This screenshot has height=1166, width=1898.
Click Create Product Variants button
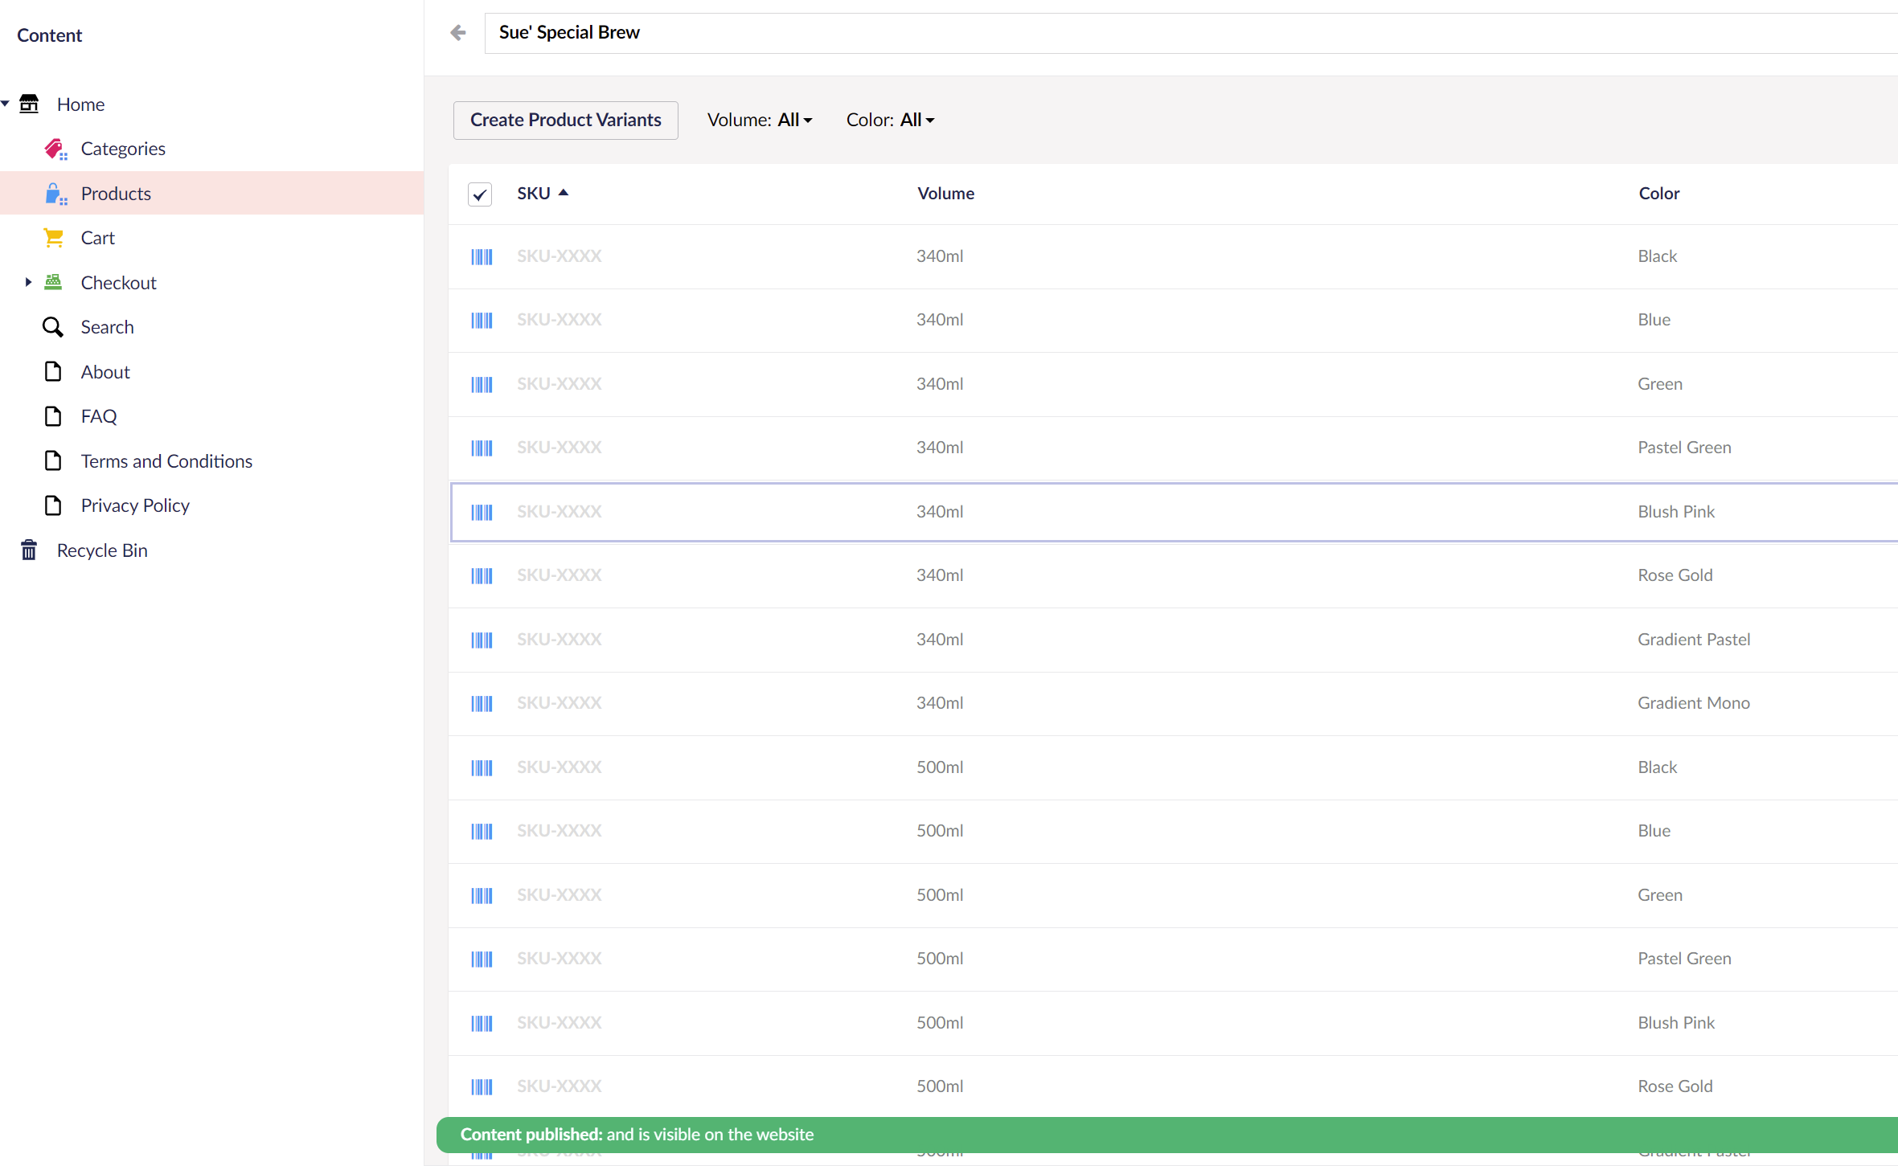[566, 120]
